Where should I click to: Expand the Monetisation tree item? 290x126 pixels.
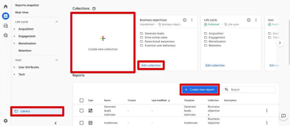(x=14, y=43)
